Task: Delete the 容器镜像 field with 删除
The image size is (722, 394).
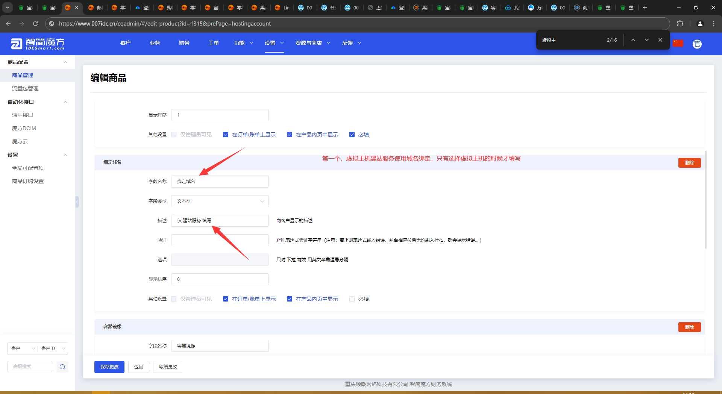Action: point(690,327)
